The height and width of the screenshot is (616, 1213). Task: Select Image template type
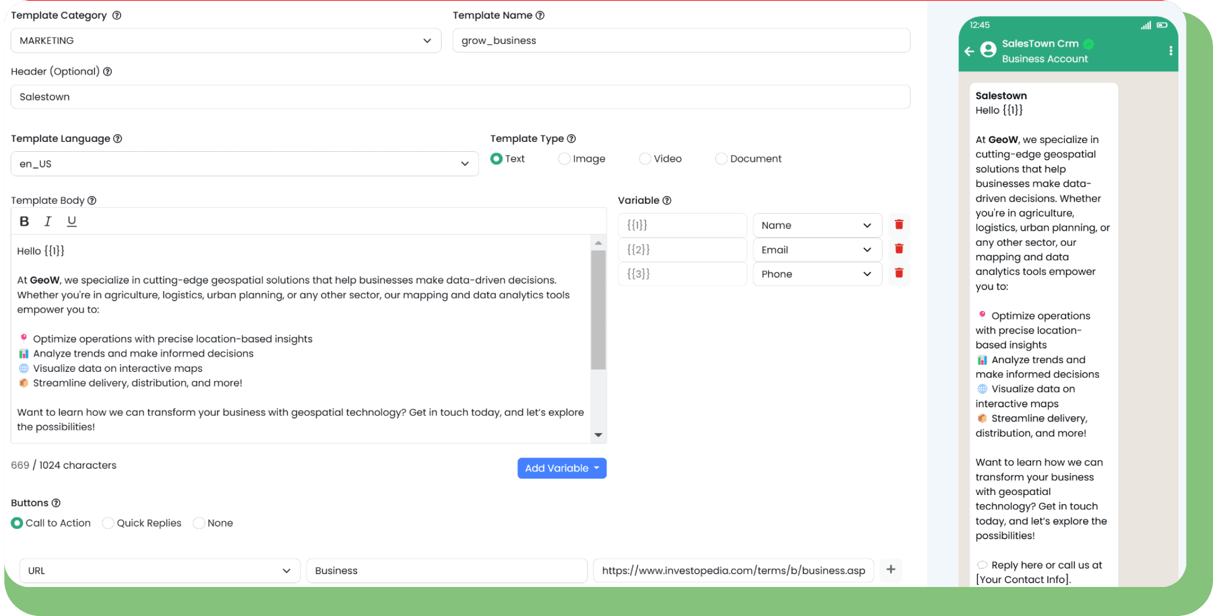tap(564, 159)
